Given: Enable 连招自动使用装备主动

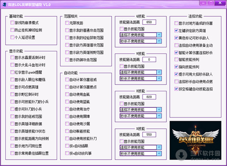Looking at the screenshot, I should (176, 45).
